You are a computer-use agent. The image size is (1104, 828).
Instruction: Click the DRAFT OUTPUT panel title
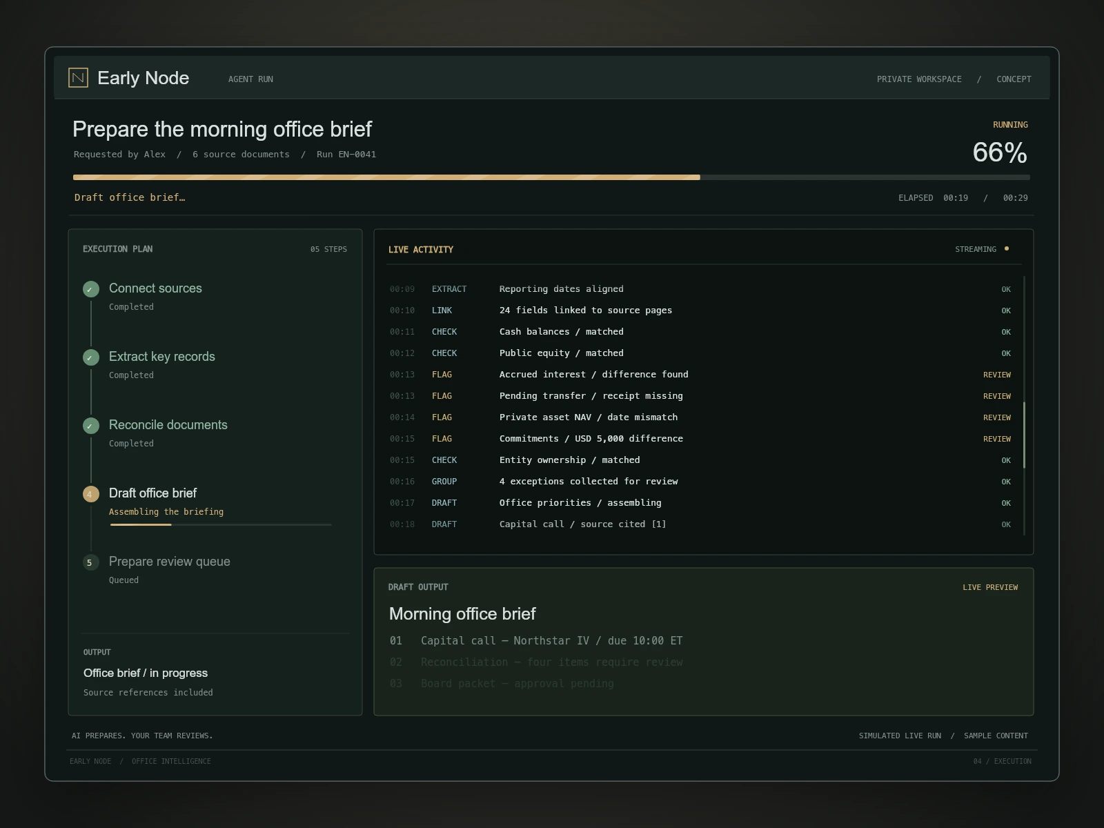tap(418, 587)
